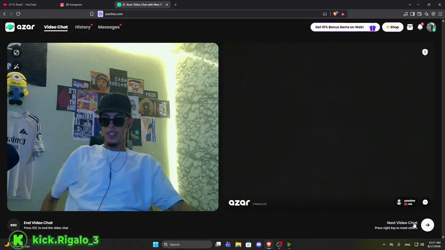Open camera site permissions icon
The width and height of the screenshot is (445, 250).
(x=100, y=14)
